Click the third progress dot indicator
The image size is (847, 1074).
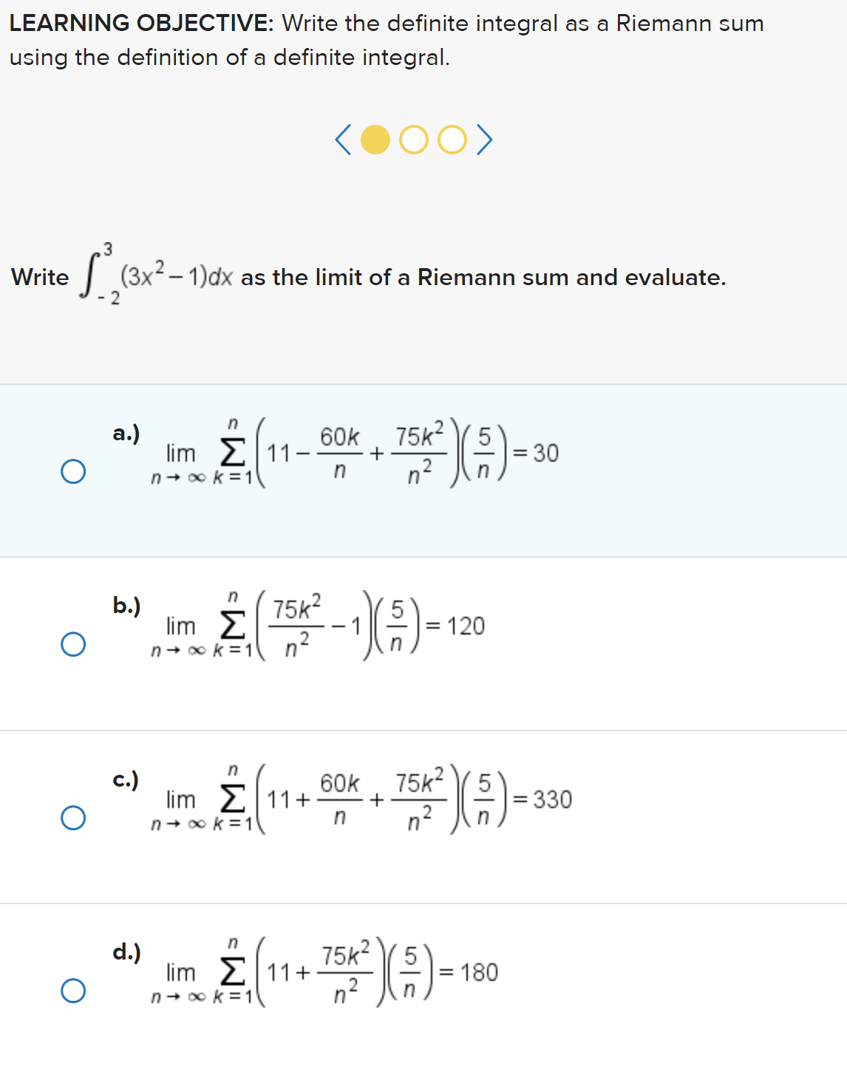pos(451,140)
